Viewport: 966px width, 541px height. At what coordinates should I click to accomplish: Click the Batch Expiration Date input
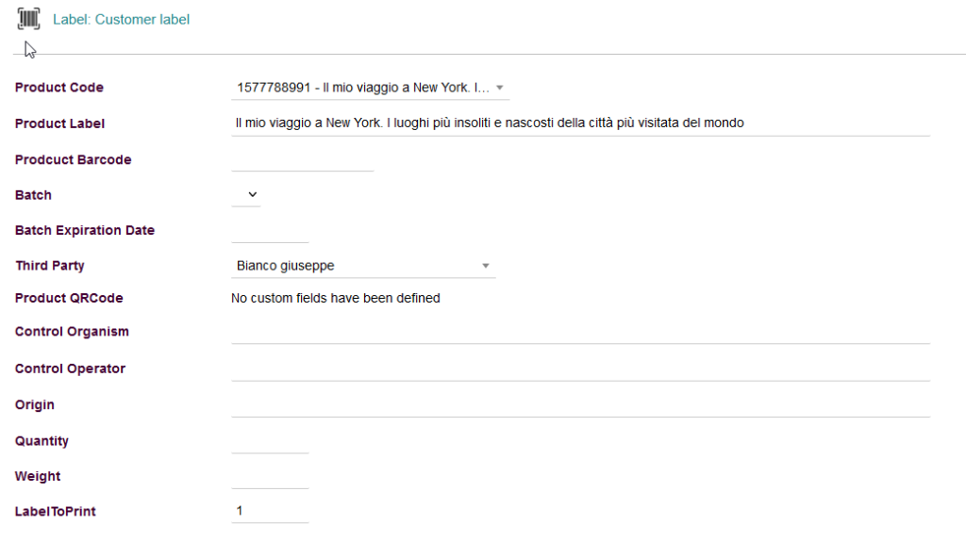pyautogui.click(x=270, y=231)
